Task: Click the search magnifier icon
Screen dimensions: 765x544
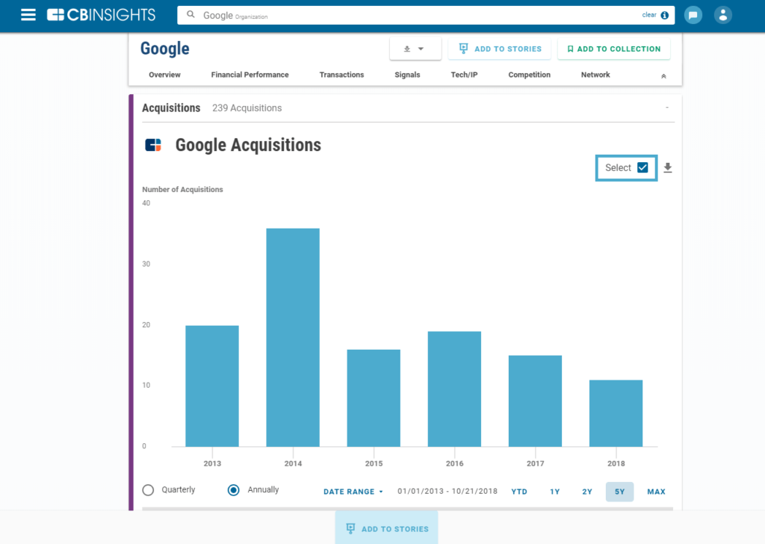Action: pos(191,15)
